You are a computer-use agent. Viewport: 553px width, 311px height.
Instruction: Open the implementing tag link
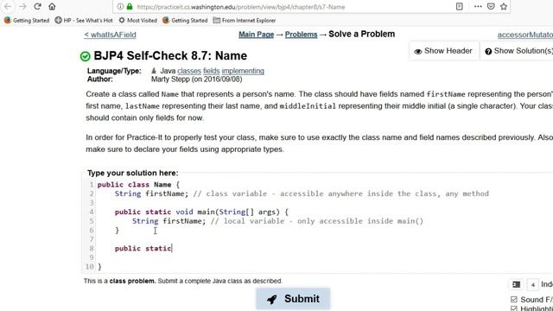243,71
